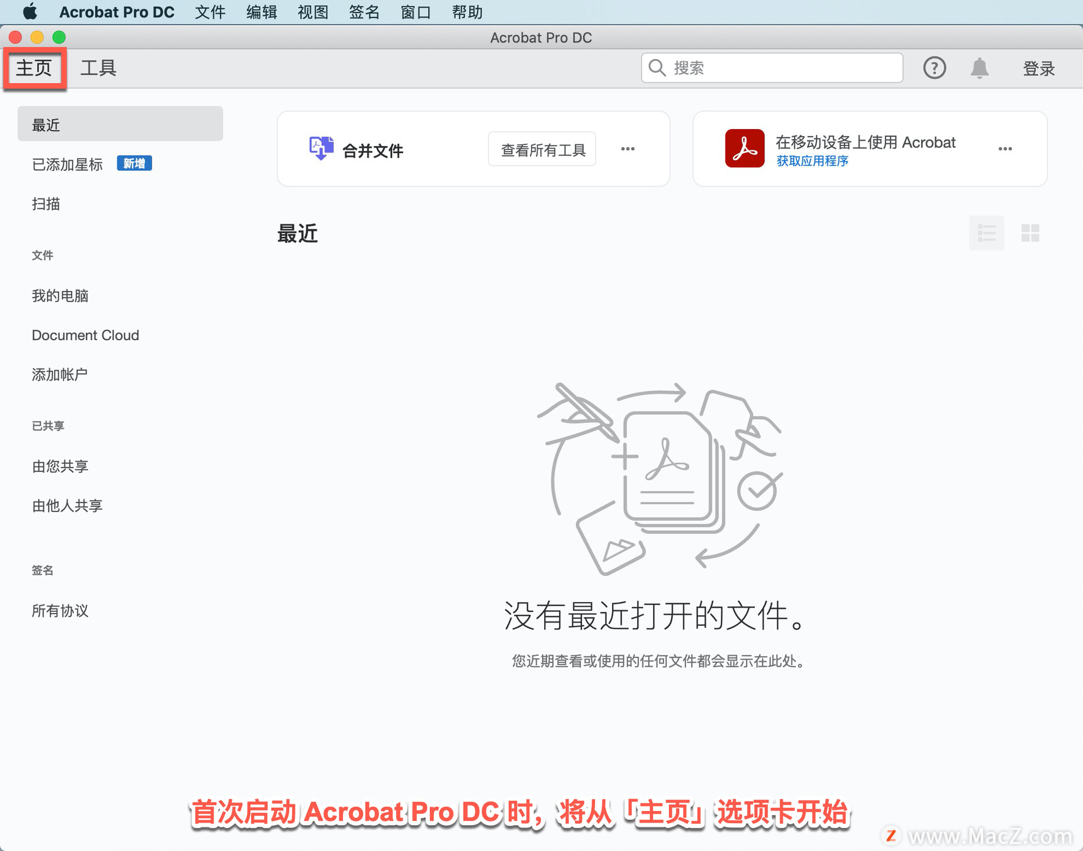The height and width of the screenshot is (851, 1083).
Task: Open 由他人共享 in the sidebar
Action: [x=67, y=506]
